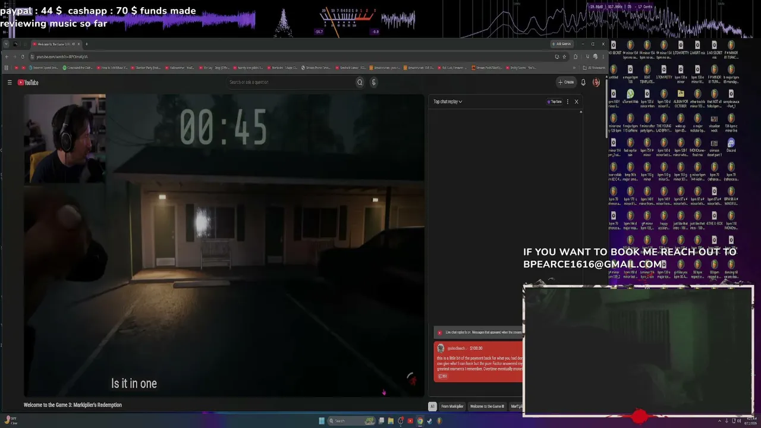Viewport: 761px width, 428px height.
Task: Click the Create button on YouTube
Action: pyautogui.click(x=566, y=82)
